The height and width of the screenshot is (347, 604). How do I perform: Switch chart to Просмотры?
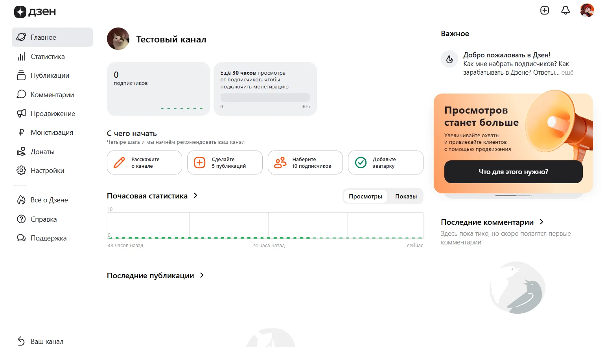coord(365,196)
